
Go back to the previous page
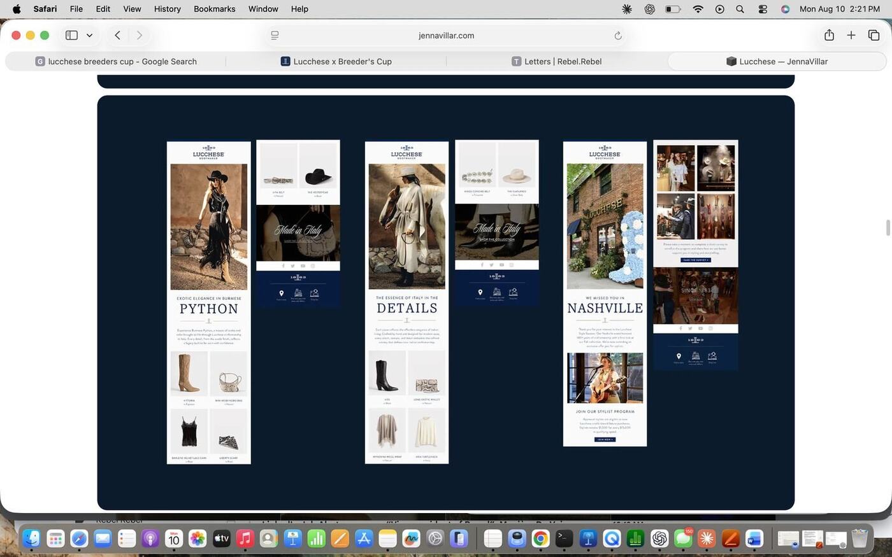[x=117, y=36]
